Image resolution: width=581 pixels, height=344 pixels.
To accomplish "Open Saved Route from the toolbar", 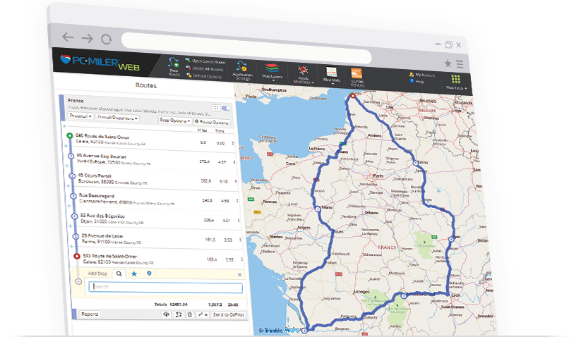I will 205,61.
